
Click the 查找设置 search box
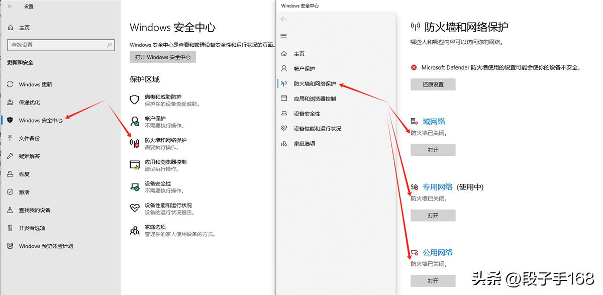pos(60,45)
